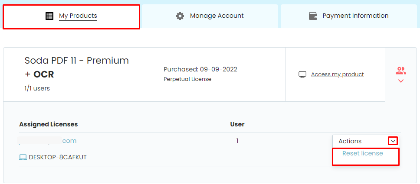Click the My Products list icon
Image resolution: width=420 pixels, height=184 pixels.
pyautogui.click(x=49, y=16)
